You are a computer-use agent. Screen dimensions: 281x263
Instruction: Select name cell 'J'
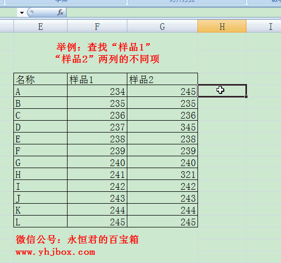point(41,198)
